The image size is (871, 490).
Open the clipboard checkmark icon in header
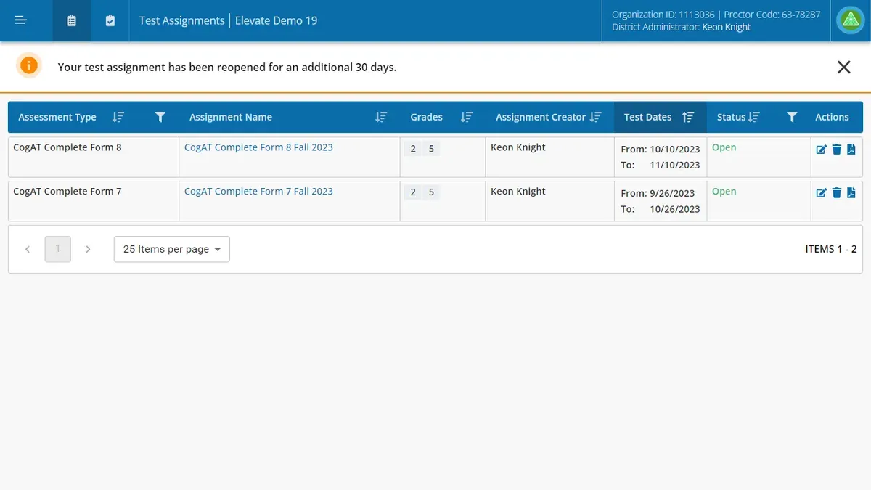[110, 20]
